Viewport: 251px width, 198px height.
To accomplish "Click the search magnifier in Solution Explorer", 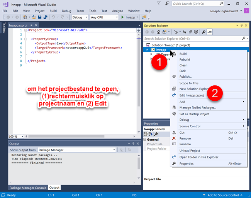I will coord(244,38).
